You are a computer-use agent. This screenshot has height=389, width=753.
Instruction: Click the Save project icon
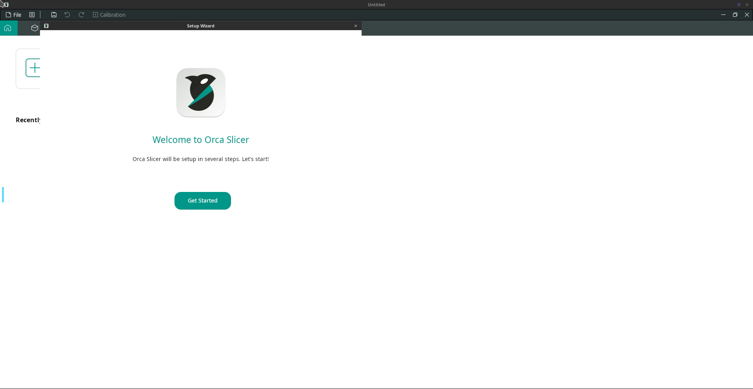click(54, 15)
